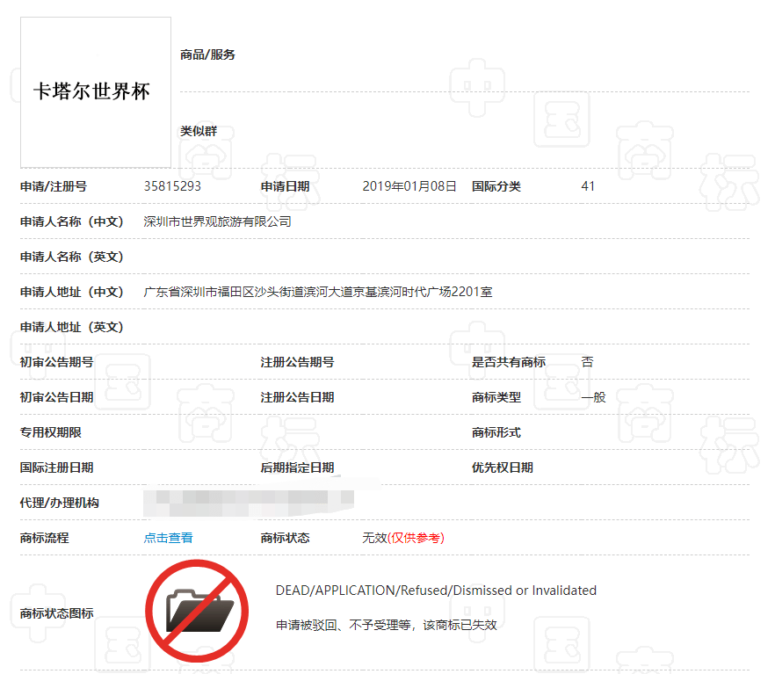Click the 卡塔尔世界杯 trademark image
This screenshot has height=674, width=775.
pyautogui.click(x=95, y=91)
